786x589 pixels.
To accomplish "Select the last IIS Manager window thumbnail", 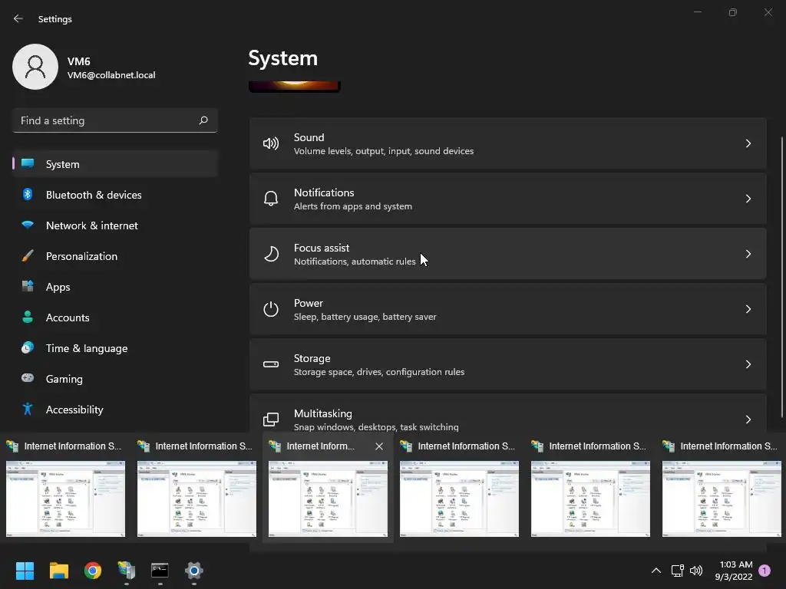I will click(x=722, y=499).
